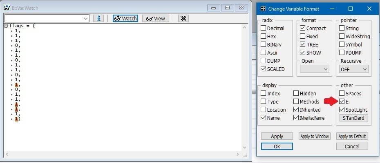Open the Recursive OFF dropdown

click(354, 69)
